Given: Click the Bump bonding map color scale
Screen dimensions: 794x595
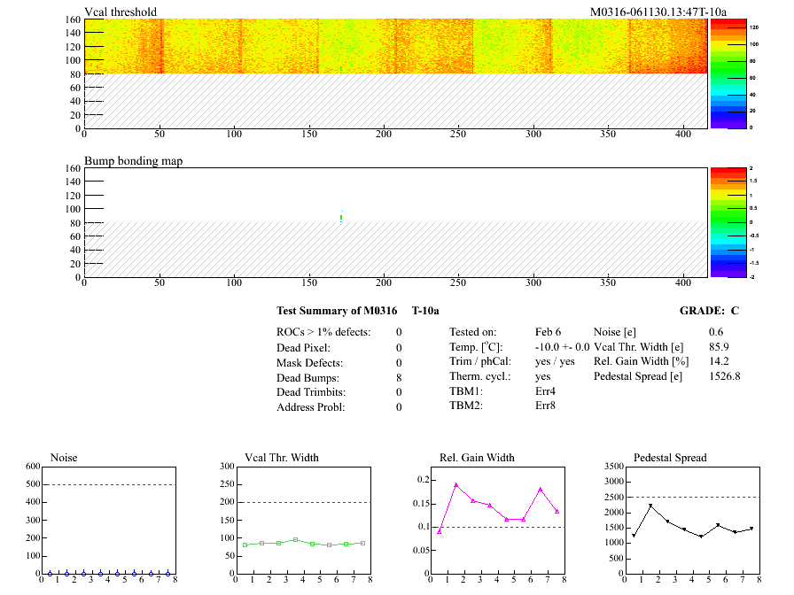Looking at the screenshot, I should pos(727,221).
